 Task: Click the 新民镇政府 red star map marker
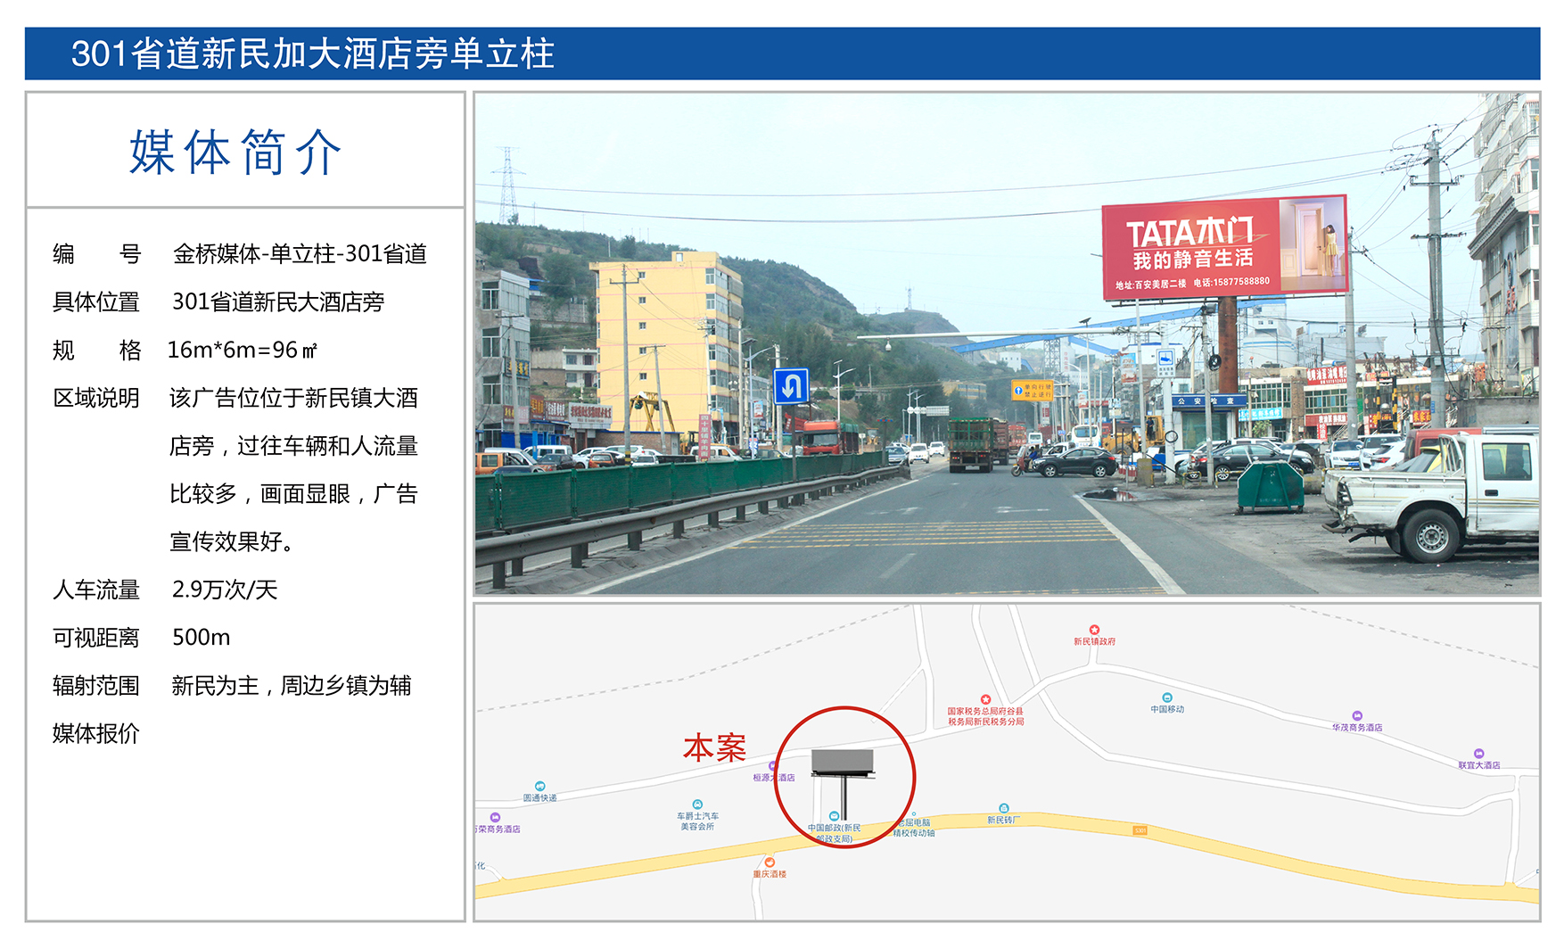(1094, 630)
